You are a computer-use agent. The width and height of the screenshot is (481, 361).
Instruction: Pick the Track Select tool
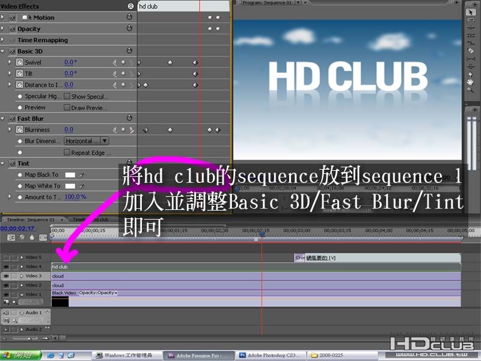coord(470,20)
